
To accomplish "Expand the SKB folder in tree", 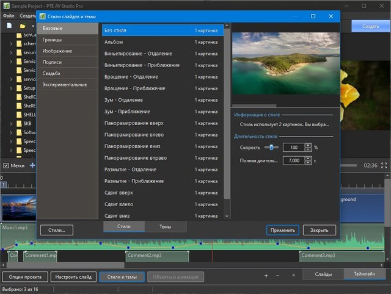I will point(12,124).
